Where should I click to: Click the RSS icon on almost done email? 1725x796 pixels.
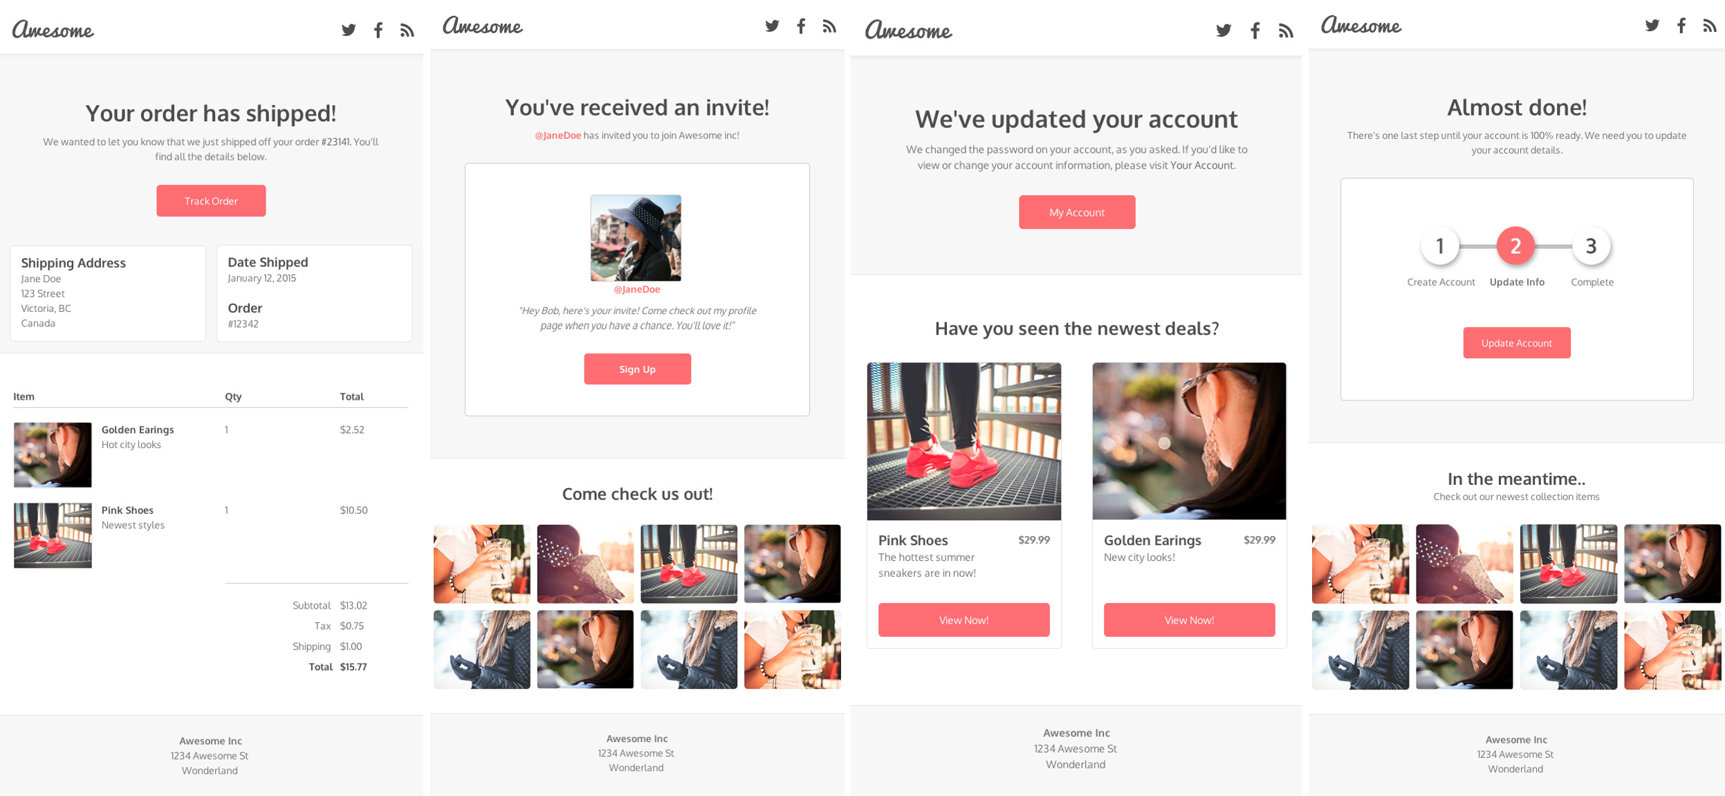tap(1710, 28)
